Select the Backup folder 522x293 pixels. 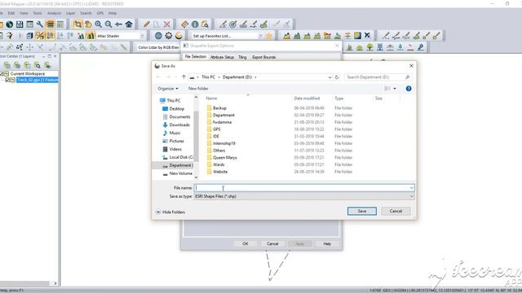click(x=219, y=108)
